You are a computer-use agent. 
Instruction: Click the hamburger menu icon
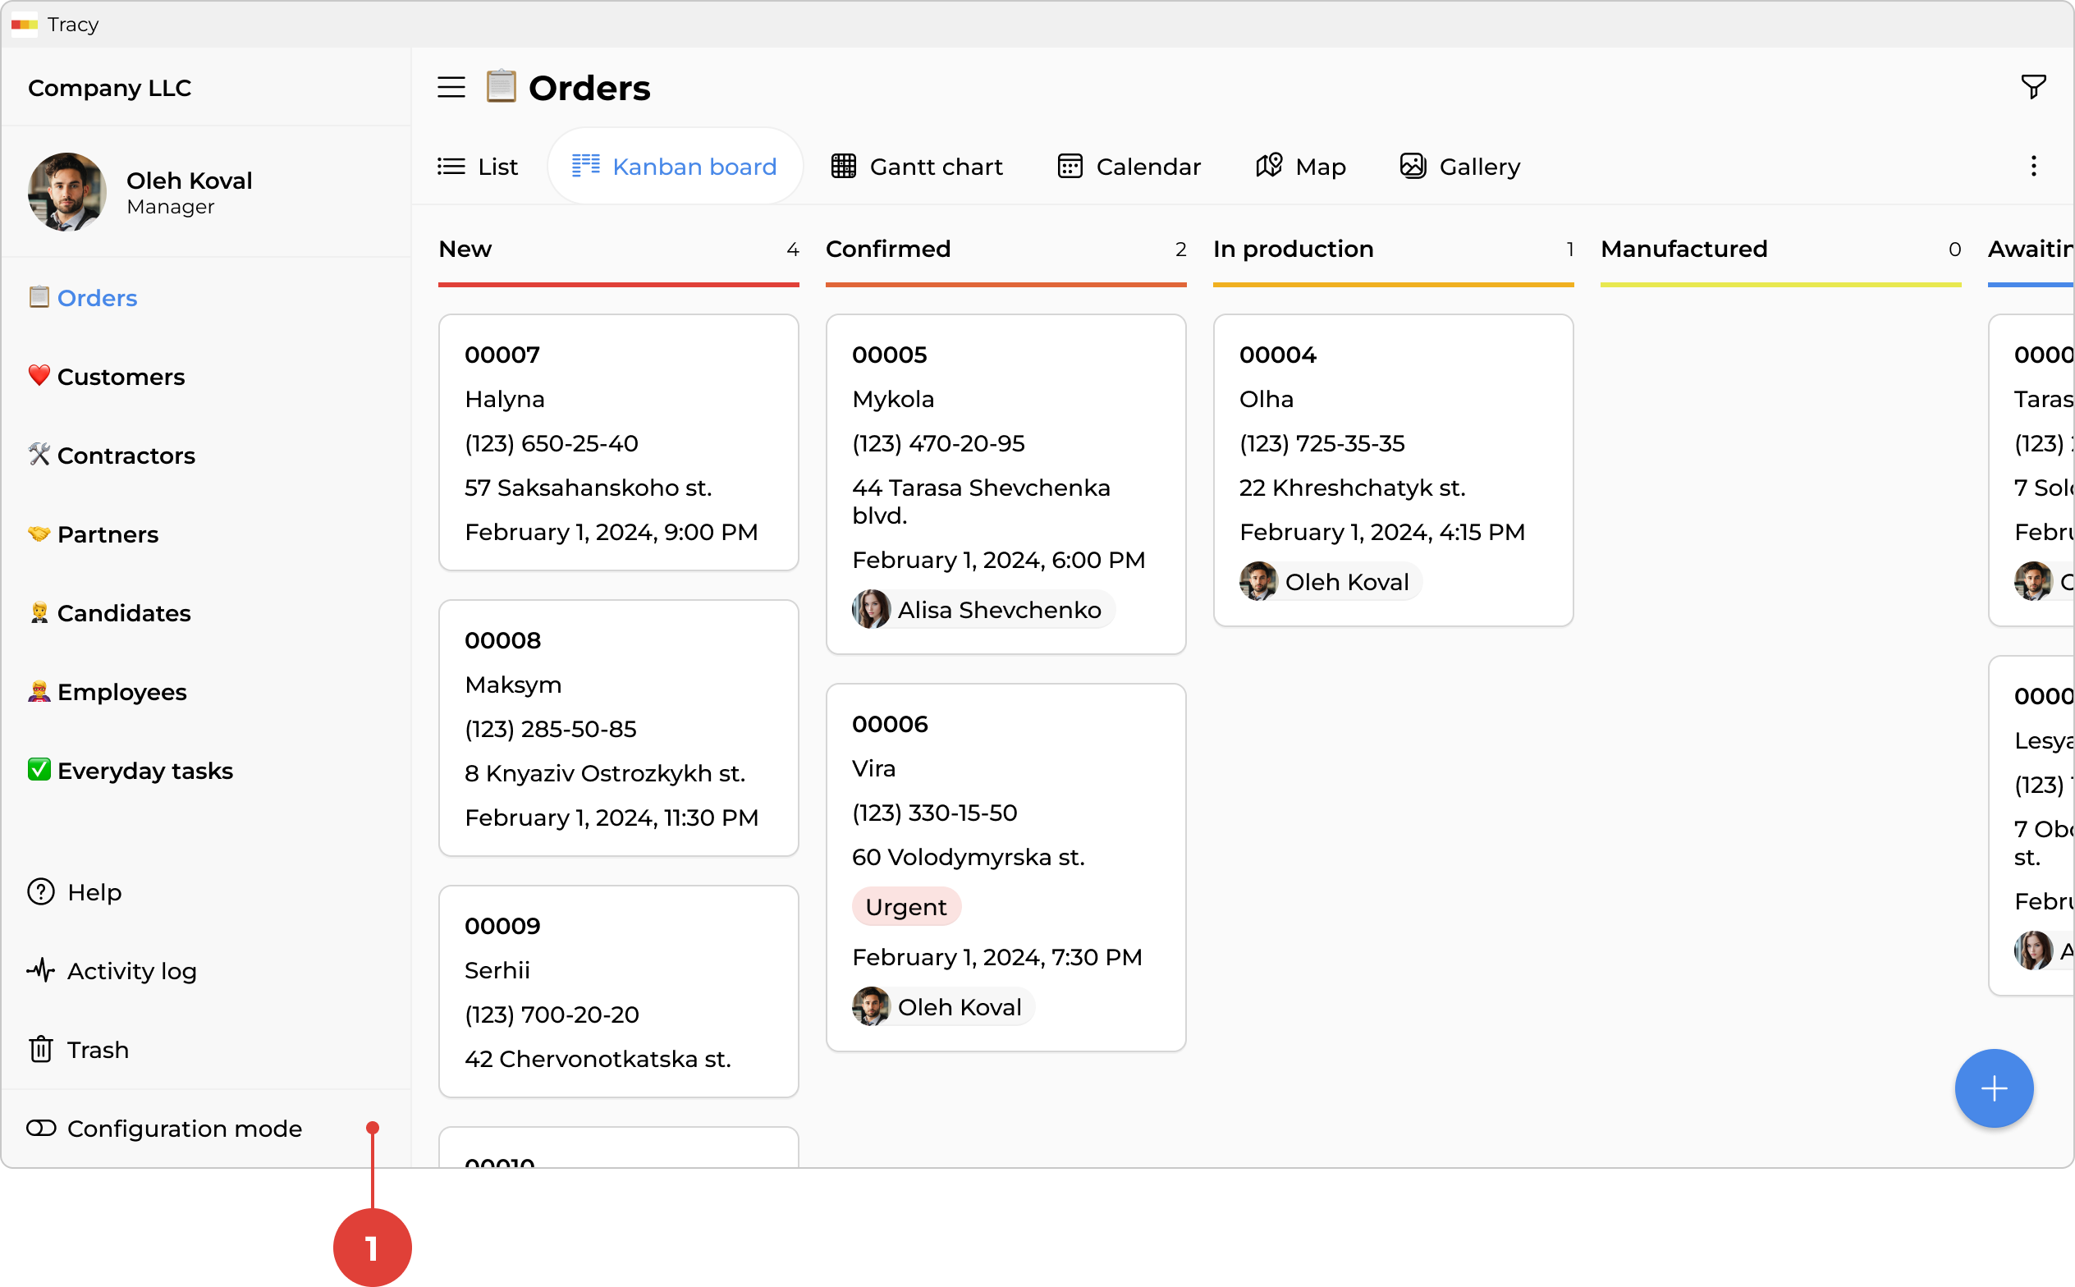click(x=451, y=87)
